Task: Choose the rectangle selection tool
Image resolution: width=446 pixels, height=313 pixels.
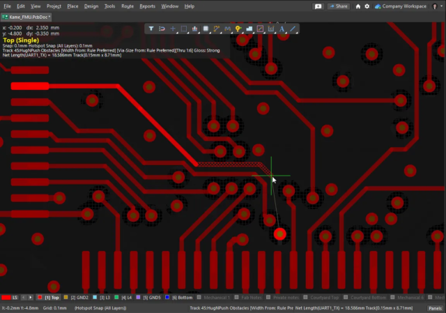Action: click(184, 29)
